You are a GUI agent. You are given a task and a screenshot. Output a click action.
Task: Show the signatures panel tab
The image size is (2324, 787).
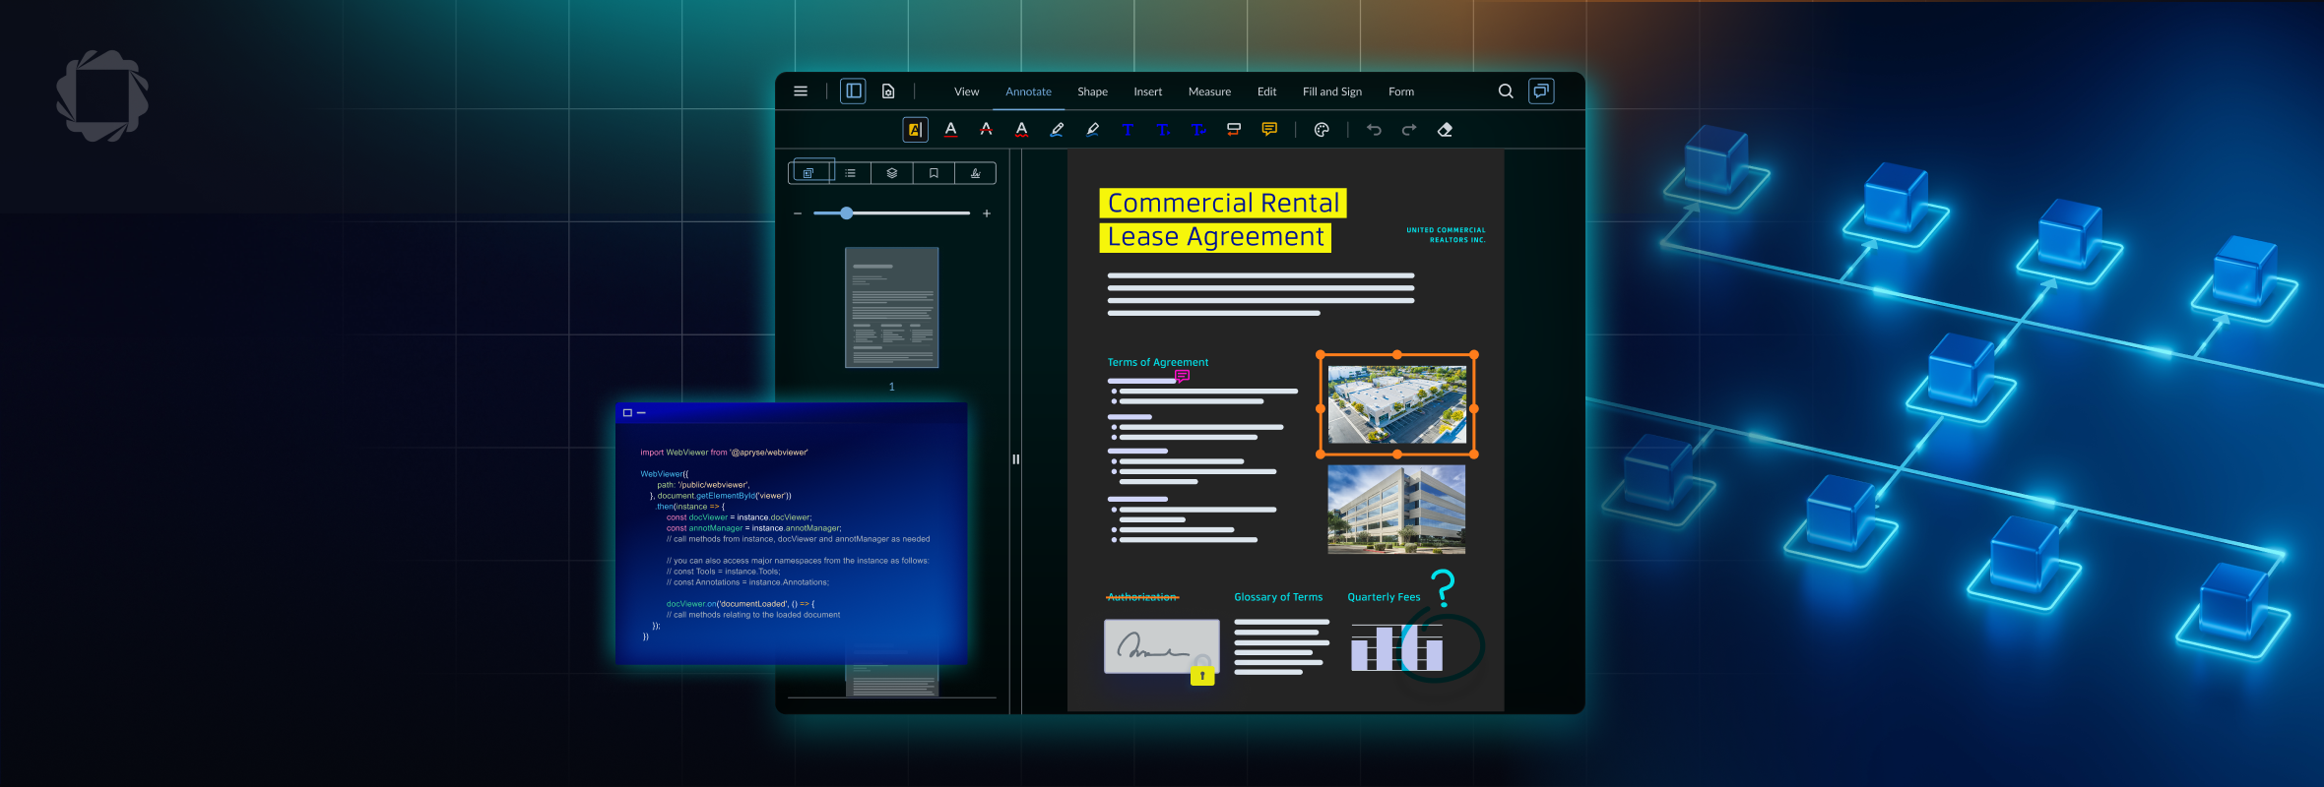click(975, 173)
